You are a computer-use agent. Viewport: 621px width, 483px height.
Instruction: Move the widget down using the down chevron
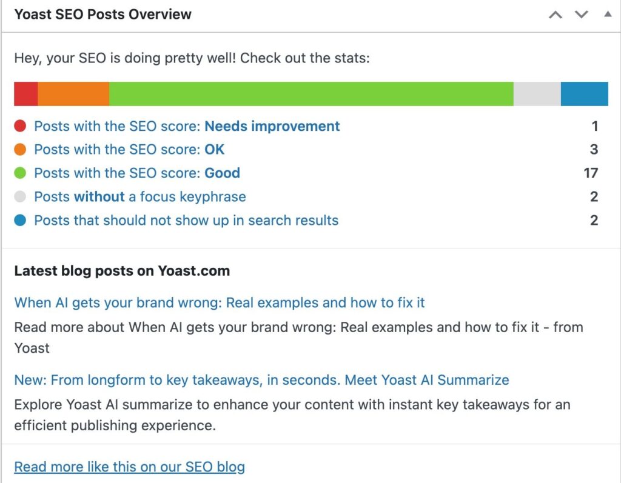[580, 15]
